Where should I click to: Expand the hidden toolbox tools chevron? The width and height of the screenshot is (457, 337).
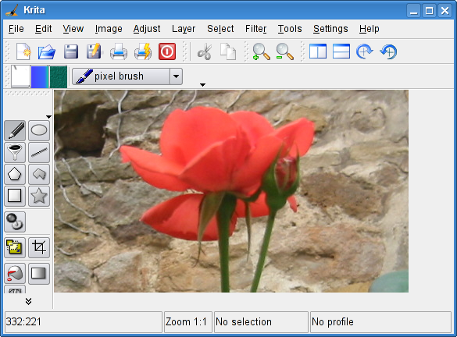click(28, 301)
